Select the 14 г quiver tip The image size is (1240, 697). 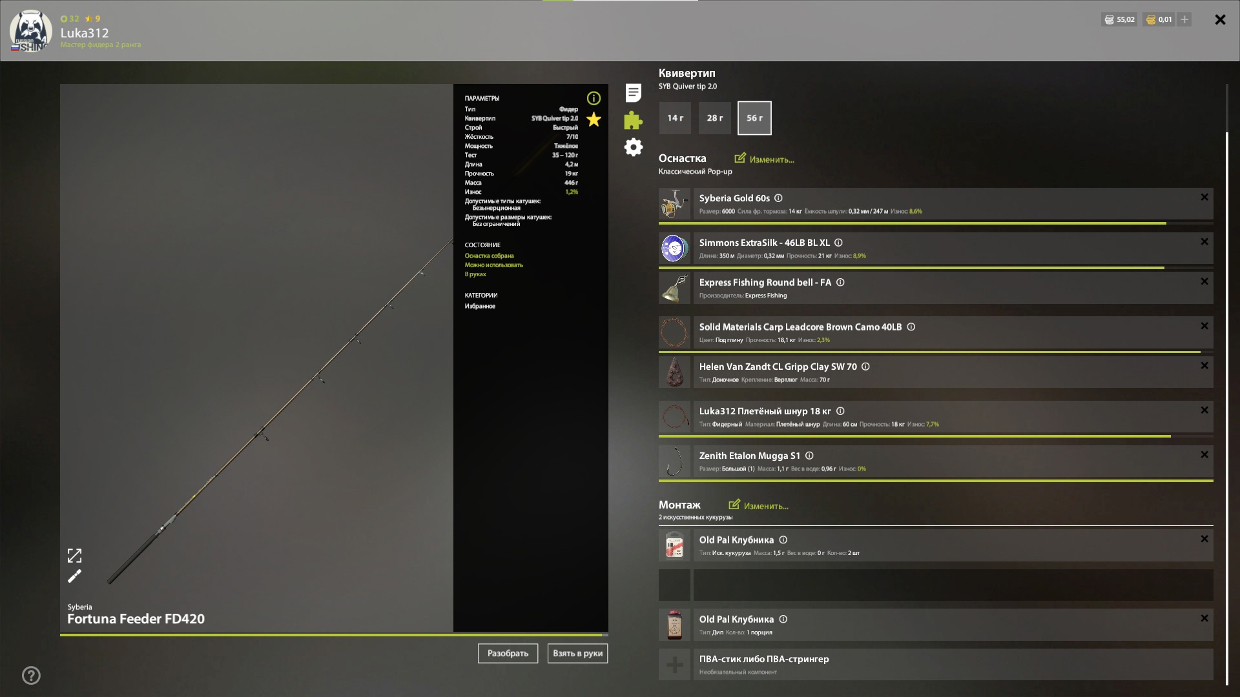coord(676,118)
